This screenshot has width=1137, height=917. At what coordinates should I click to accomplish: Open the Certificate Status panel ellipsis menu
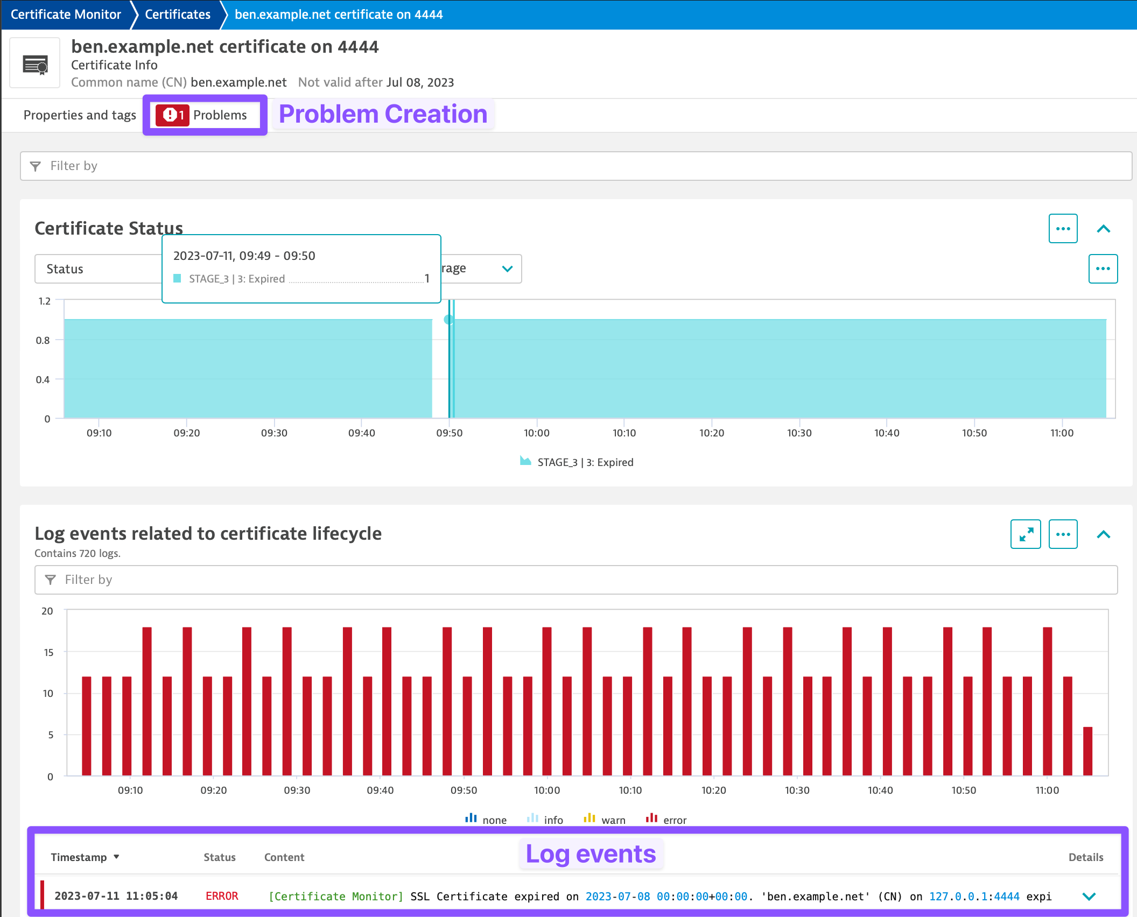1063,228
